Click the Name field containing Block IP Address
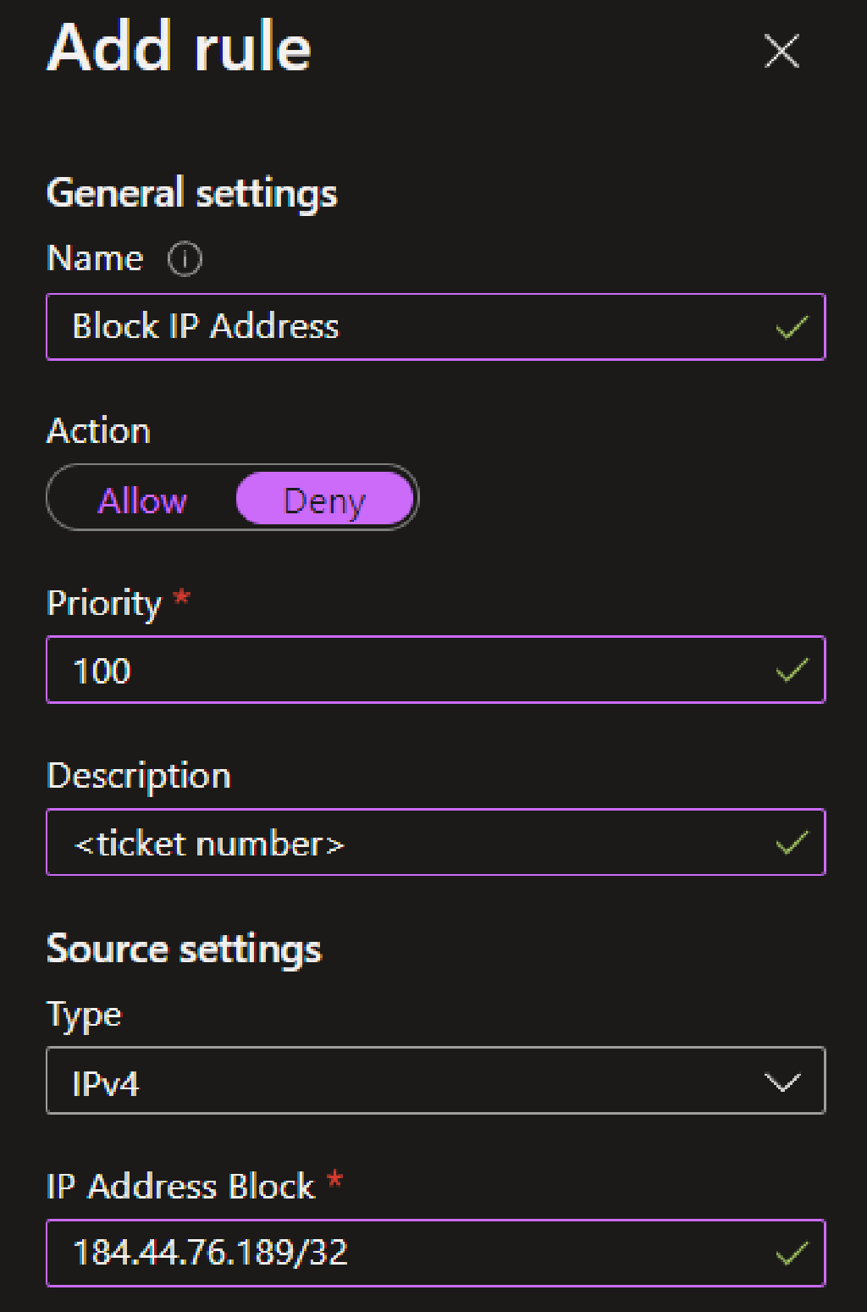The width and height of the screenshot is (867, 1312). pos(435,327)
